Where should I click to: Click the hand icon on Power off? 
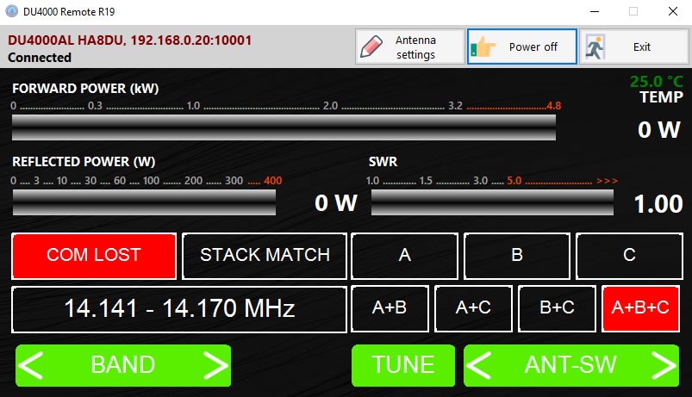pyautogui.click(x=483, y=47)
